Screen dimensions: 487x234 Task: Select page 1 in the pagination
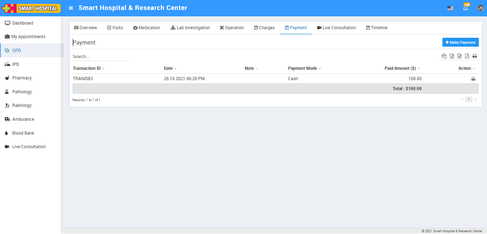click(x=468, y=99)
